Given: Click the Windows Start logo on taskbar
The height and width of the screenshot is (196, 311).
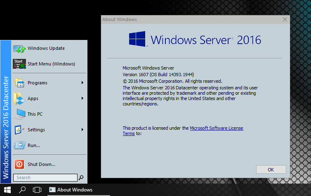Looking at the screenshot, I should [x=7, y=190].
